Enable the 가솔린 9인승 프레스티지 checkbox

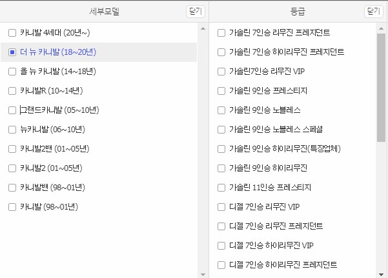tap(221, 91)
